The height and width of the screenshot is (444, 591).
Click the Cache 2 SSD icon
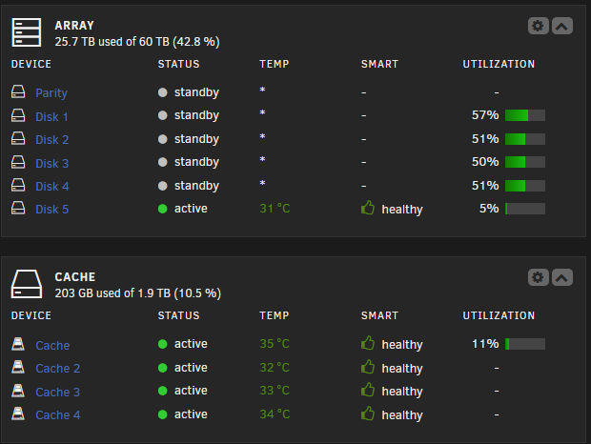18,367
